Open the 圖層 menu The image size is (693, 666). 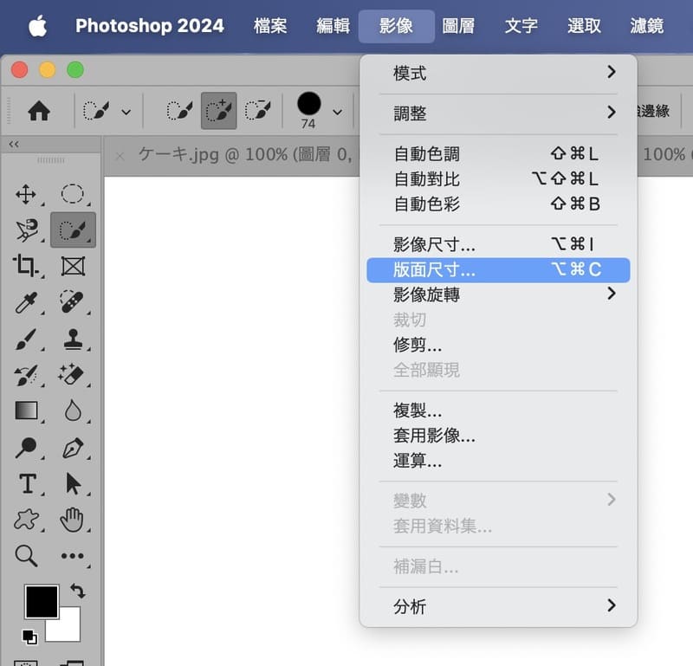(x=459, y=26)
